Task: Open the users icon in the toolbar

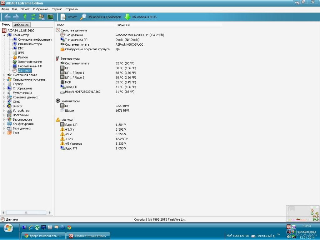Action: coord(41,17)
